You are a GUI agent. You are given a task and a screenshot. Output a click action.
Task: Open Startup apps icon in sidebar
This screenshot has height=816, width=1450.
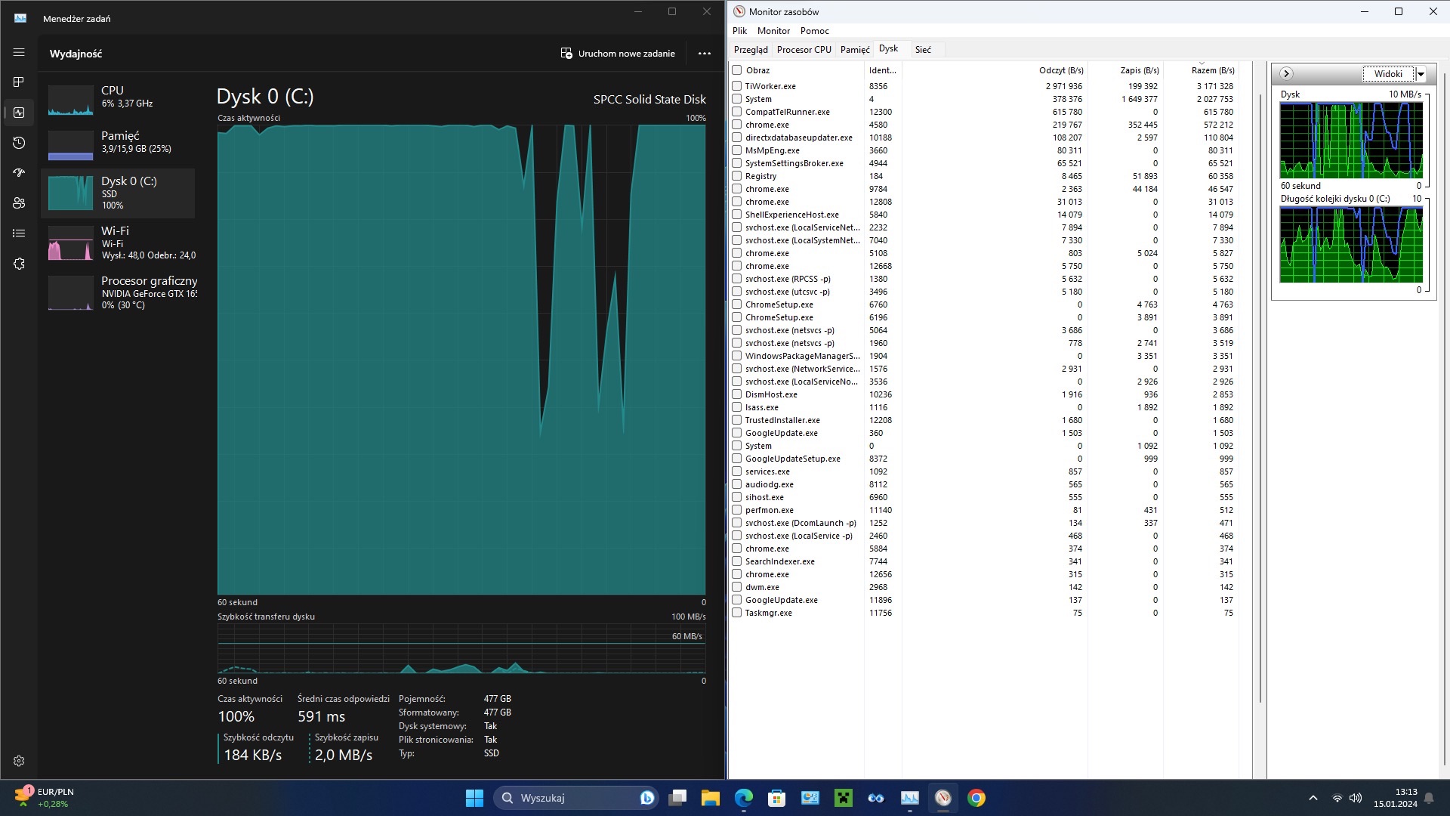click(x=19, y=173)
